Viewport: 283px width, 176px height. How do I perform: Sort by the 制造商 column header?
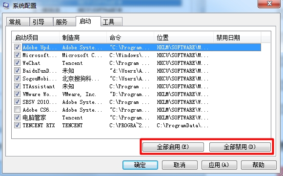(83, 38)
